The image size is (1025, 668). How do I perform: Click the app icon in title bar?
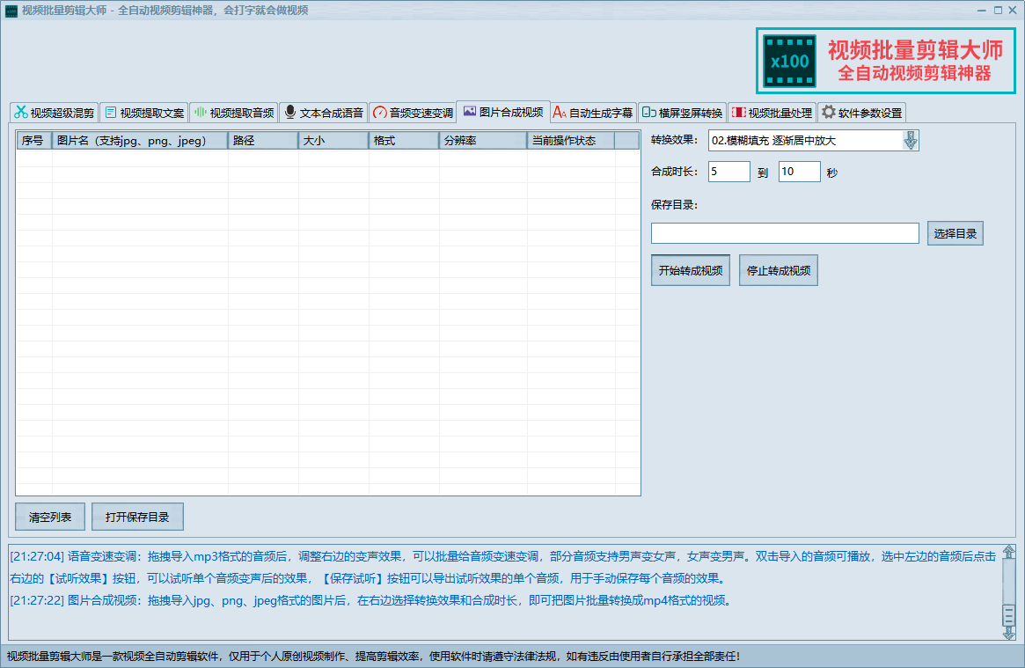pyautogui.click(x=11, y=11)
